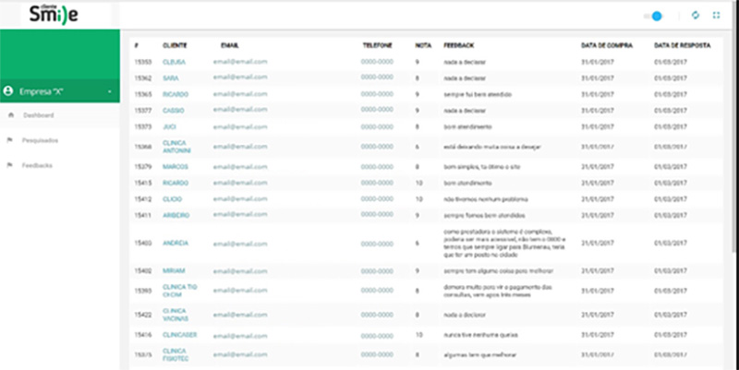Image resolution: width=739 pixels, height=370 pixels.
Task: Click the CLIENTE column header
Action: click(x=175, y=45)
